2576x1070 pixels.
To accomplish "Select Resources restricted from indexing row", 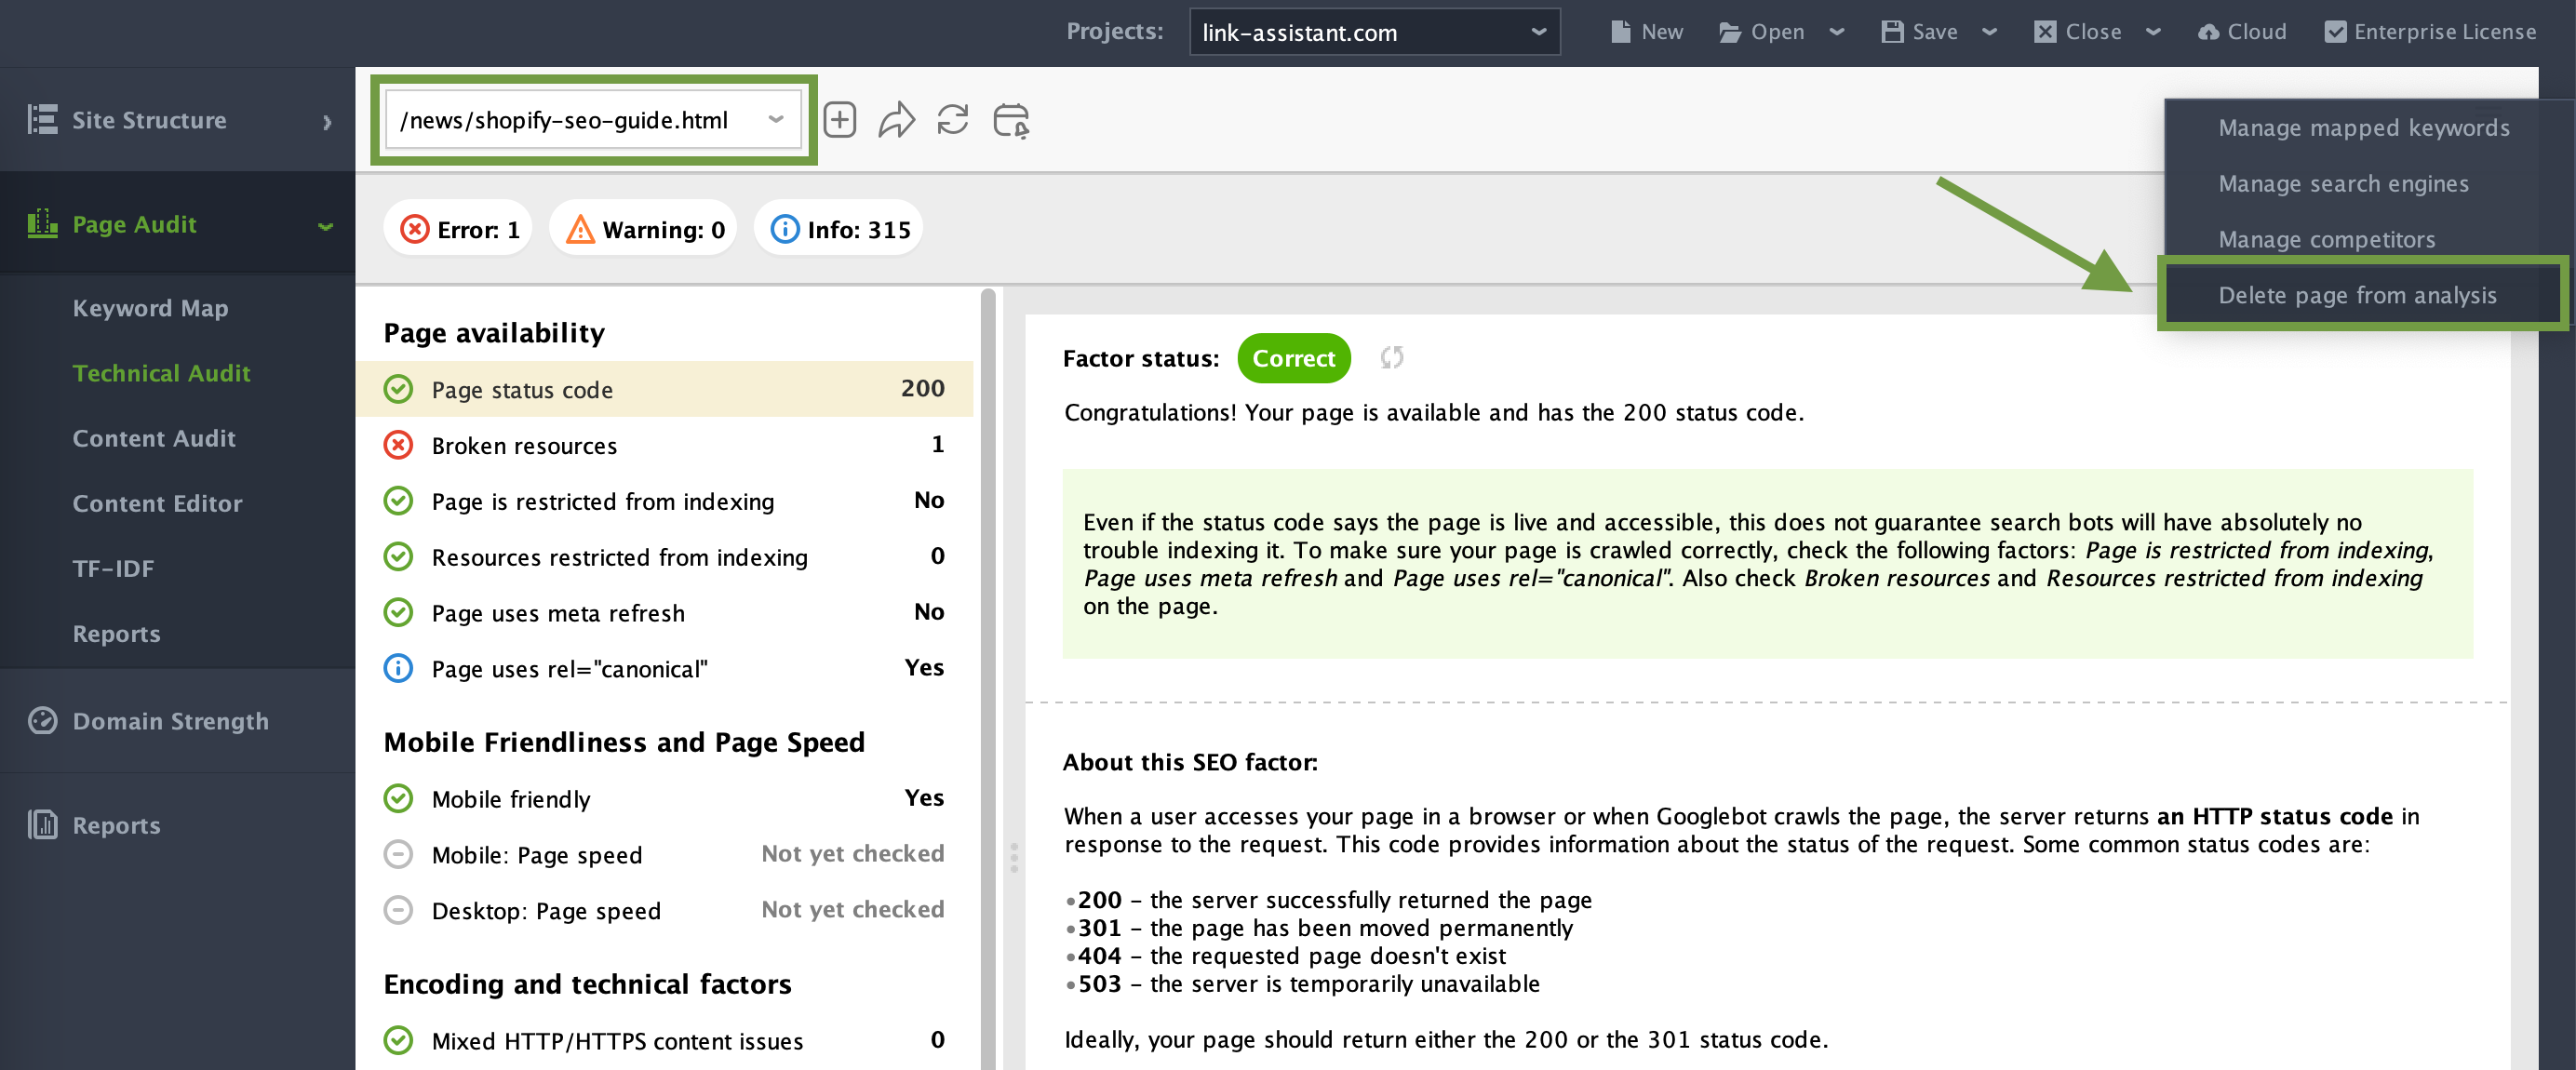I will coord(664,557).
